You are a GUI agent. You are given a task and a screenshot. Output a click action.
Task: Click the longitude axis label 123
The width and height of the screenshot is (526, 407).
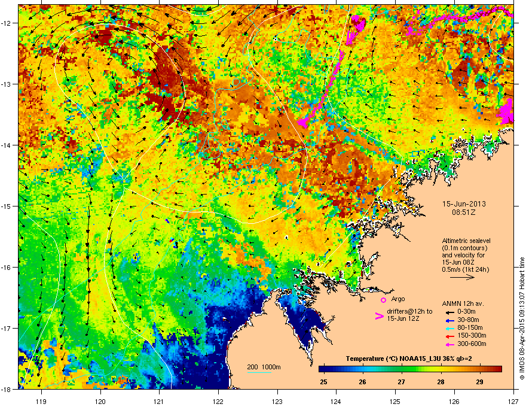click(277, 401)
